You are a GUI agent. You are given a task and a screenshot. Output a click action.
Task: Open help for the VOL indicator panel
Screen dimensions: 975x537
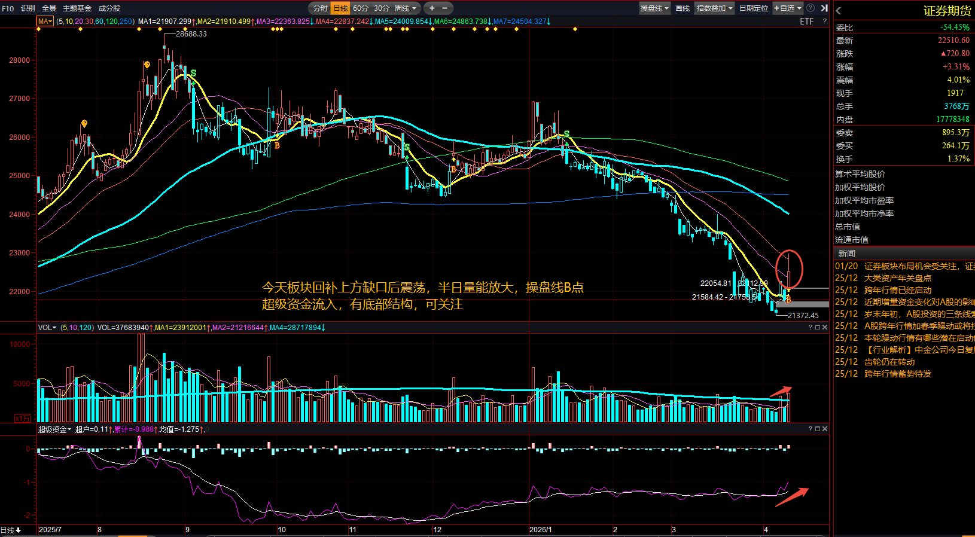click(811, 327)
